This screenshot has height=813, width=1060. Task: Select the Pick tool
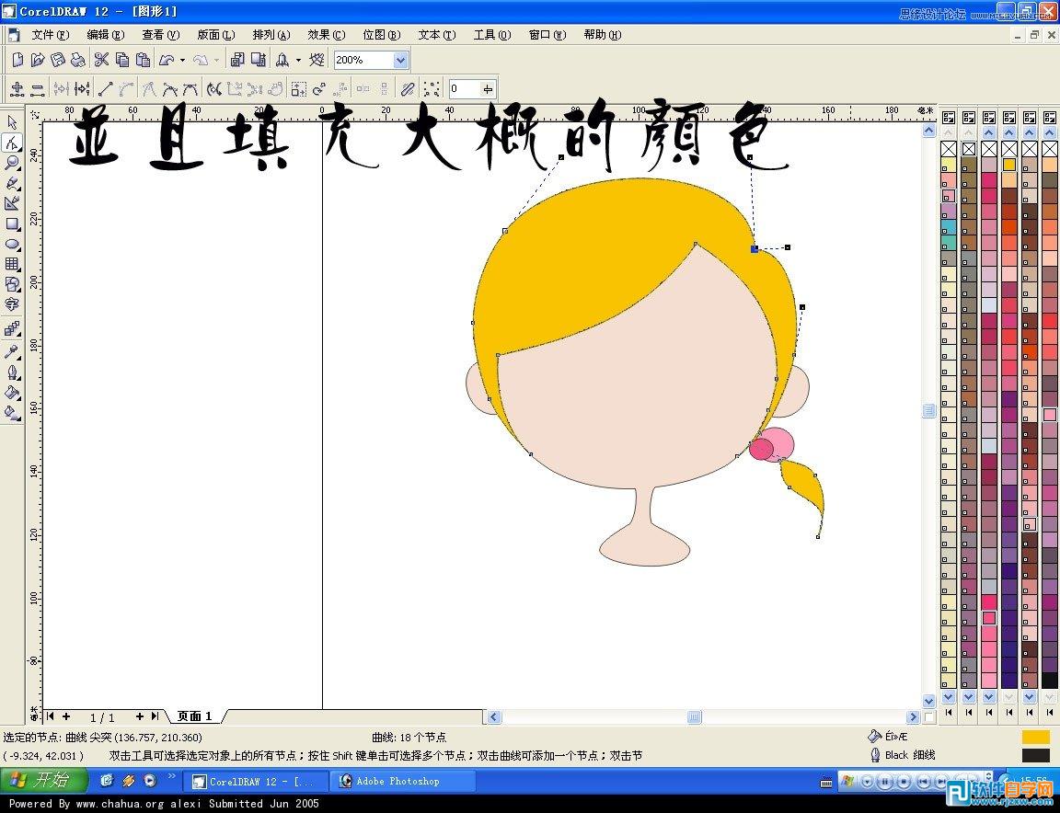pyautogui.click(x=13, y=122)
